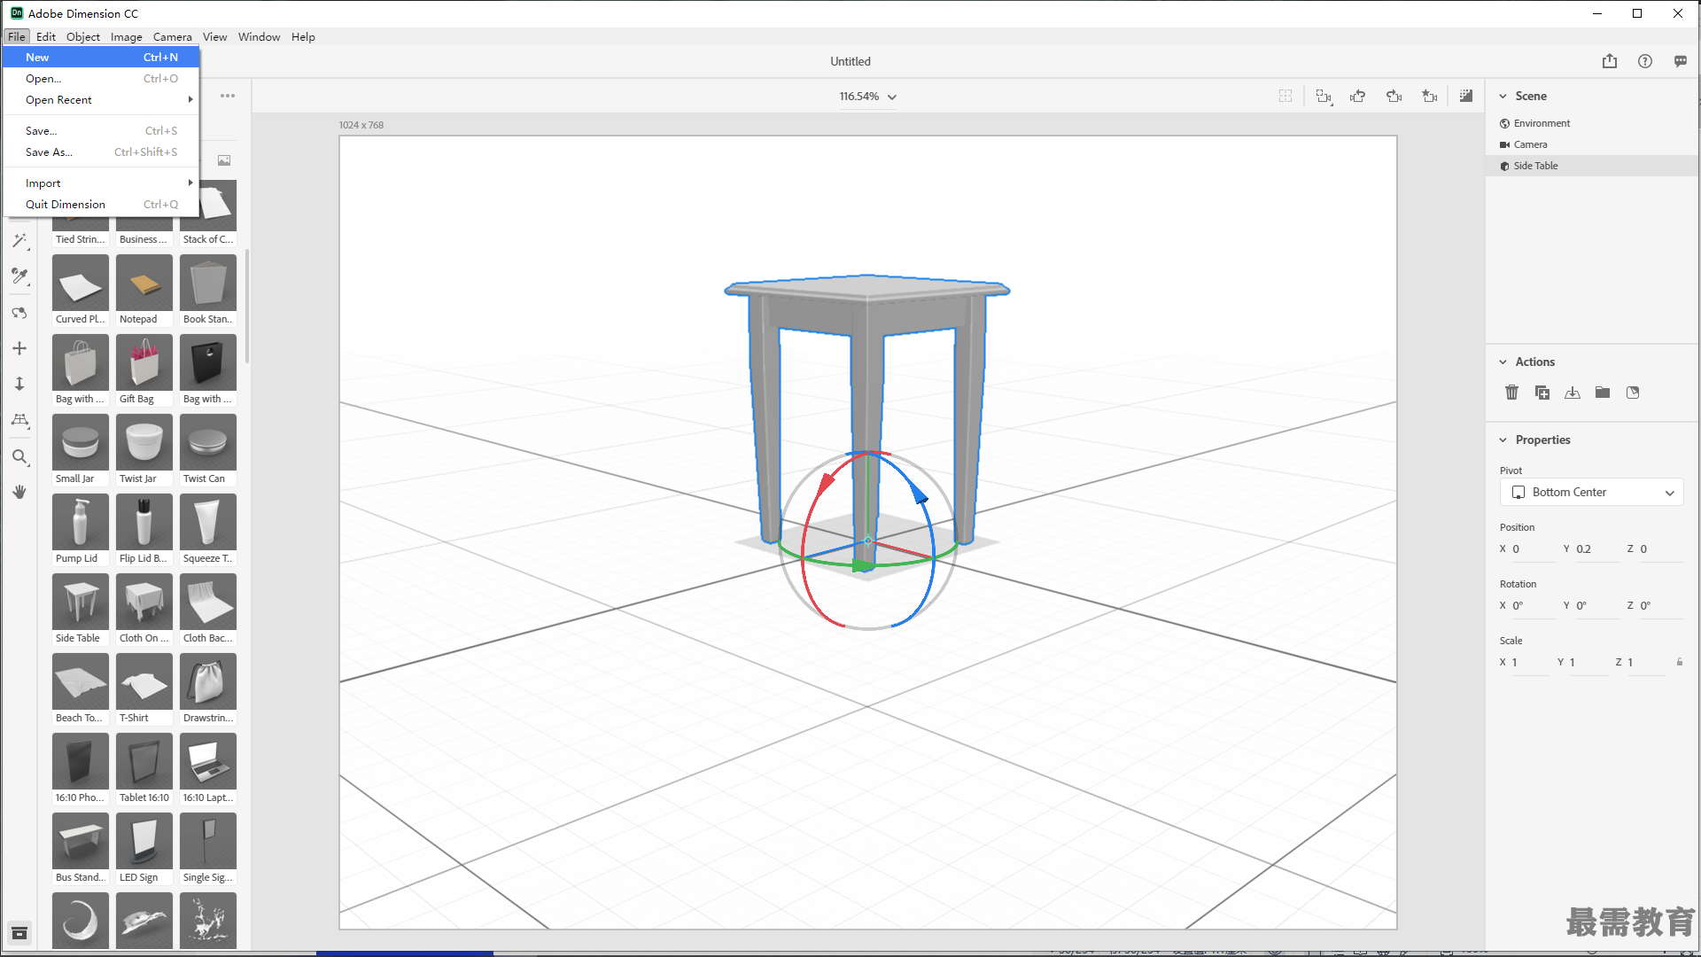
Task: Click the Scale Z value field
Action: (1646, 663)
